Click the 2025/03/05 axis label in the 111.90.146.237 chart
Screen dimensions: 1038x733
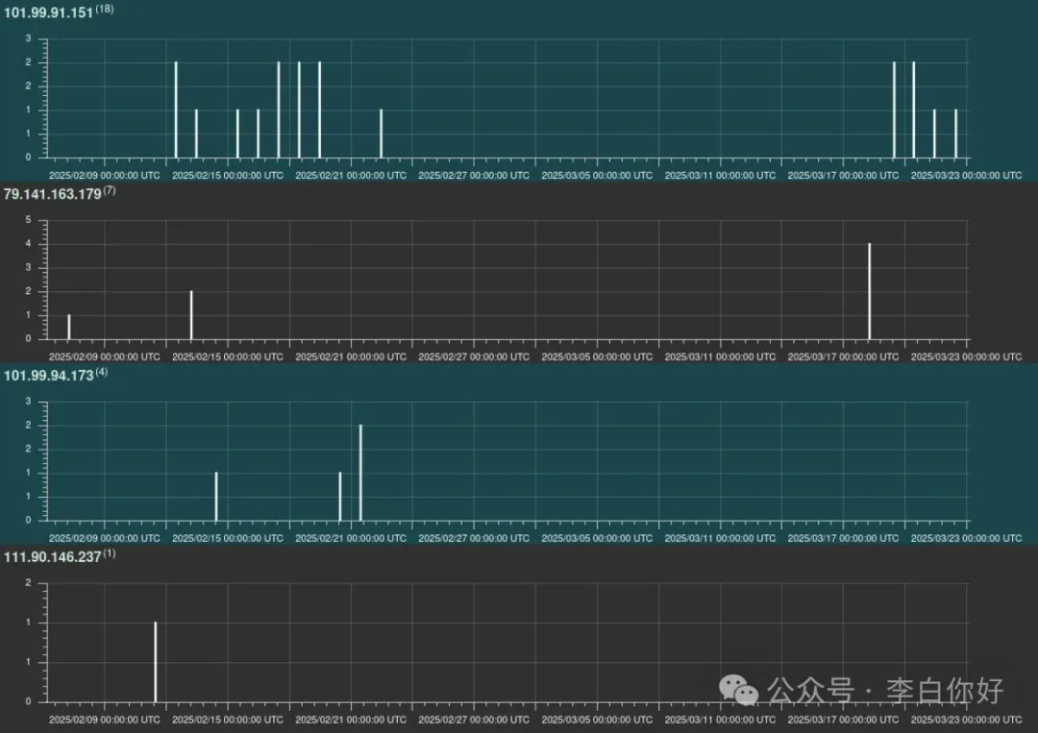coord(597,720)
